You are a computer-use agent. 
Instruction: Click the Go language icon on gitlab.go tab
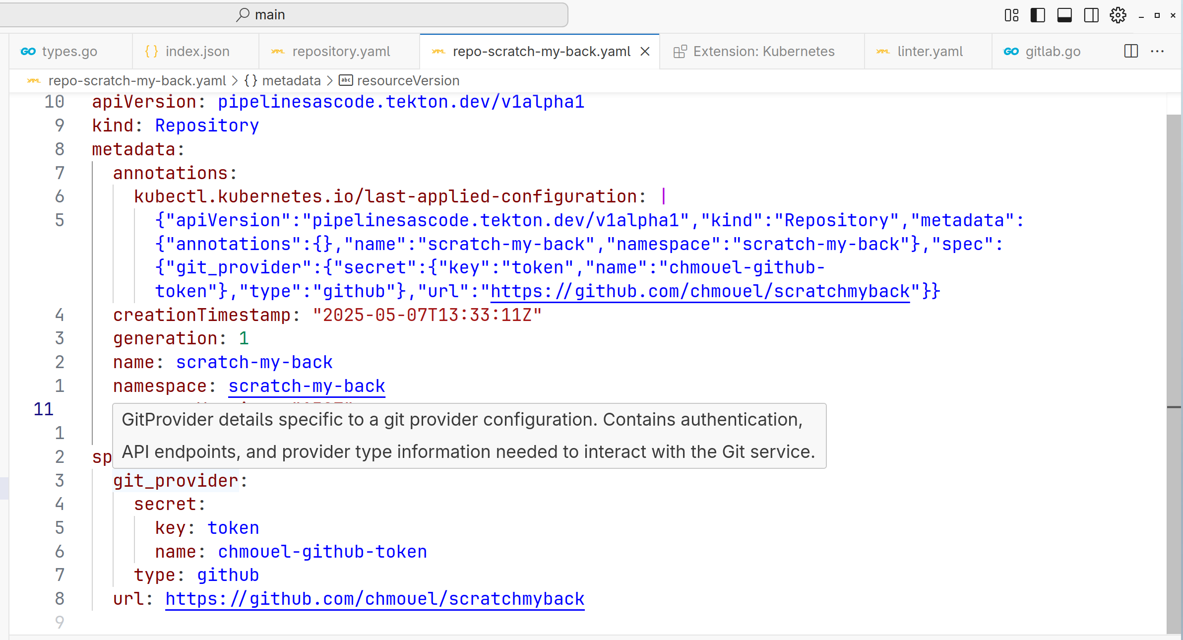point(1011,51)
